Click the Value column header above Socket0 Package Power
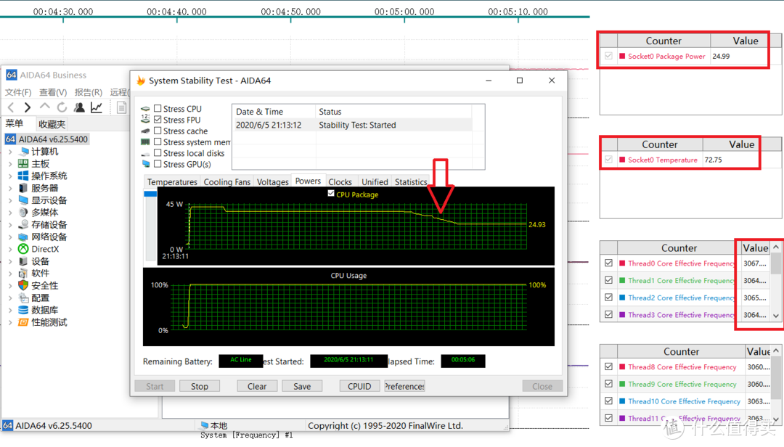784x447 pixels. click(745, 41)
